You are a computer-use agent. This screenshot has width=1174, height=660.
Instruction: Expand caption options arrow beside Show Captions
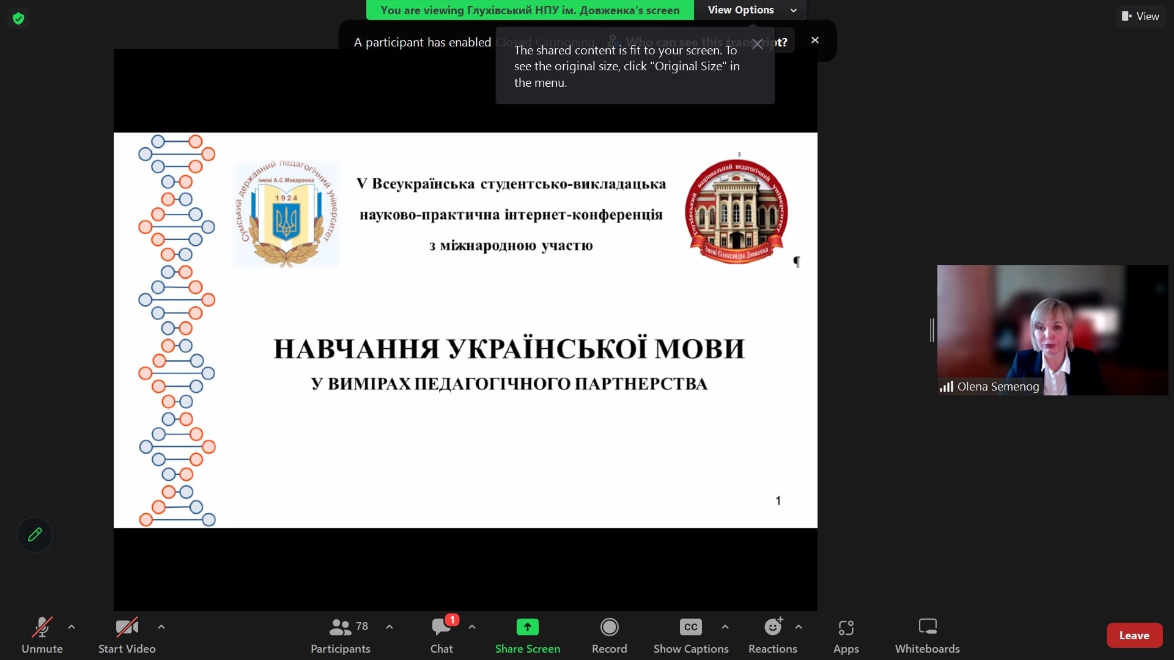[x=725, y=627]
